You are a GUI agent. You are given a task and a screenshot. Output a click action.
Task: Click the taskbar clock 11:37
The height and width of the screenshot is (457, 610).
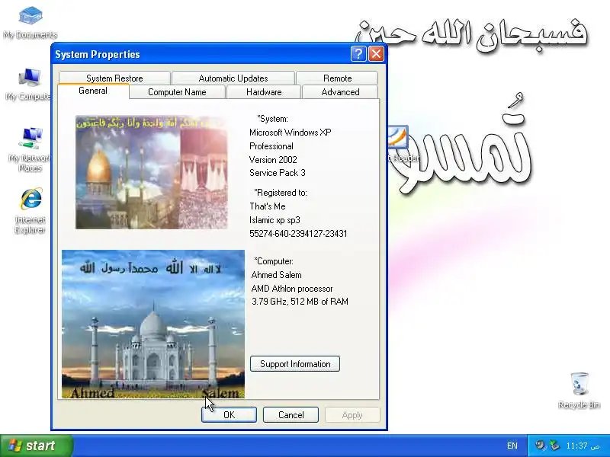pyautogui.click(x=583, y=446)
